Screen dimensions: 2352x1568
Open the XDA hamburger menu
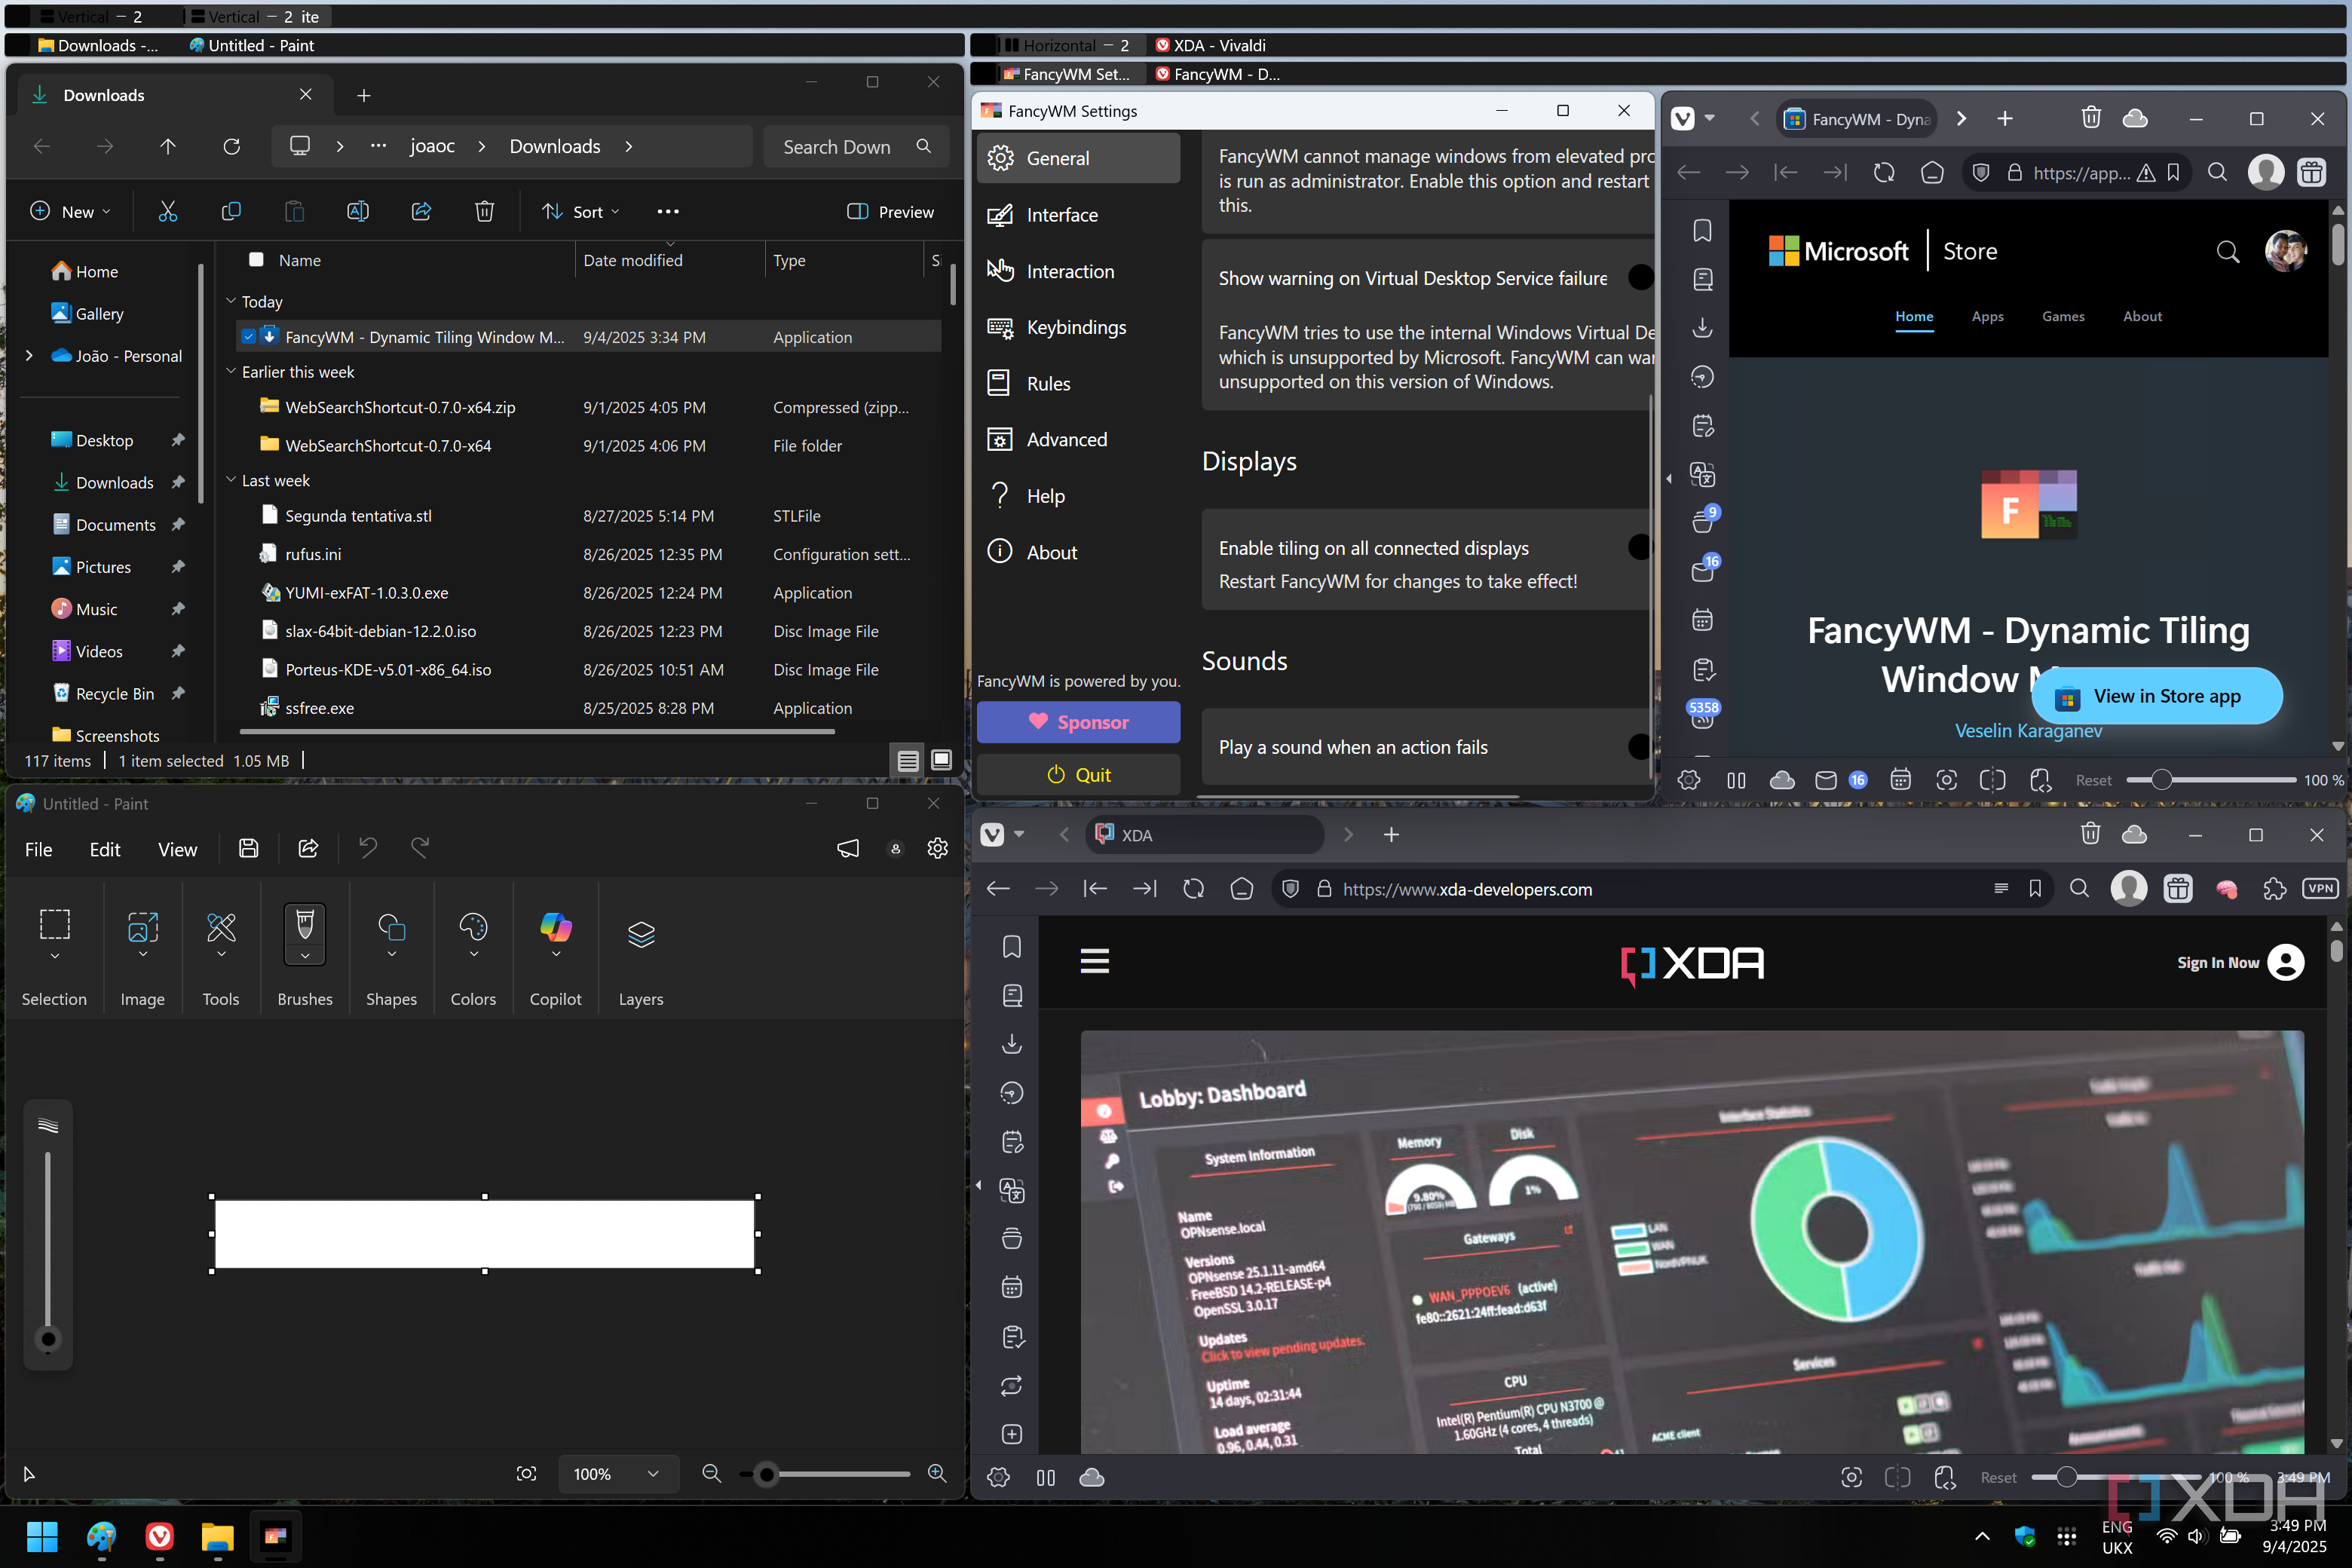1094,961
